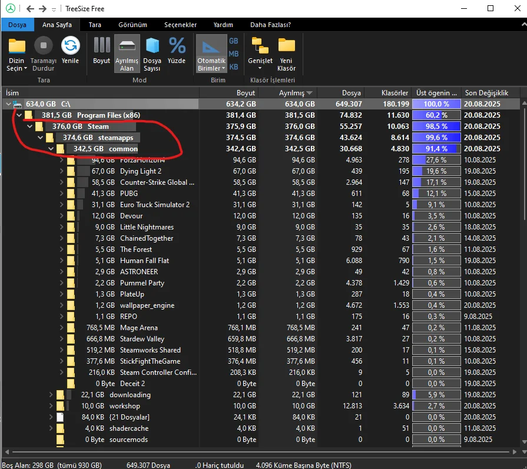The image size is (527, 469).
Task: Select the Yüzde percent mode icon
Action: click(177, 46)
